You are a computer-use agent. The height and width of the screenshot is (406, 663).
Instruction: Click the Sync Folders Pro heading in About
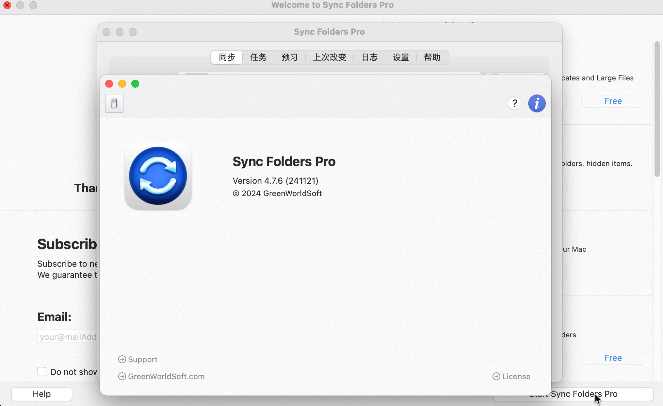[x=284, y=161]
